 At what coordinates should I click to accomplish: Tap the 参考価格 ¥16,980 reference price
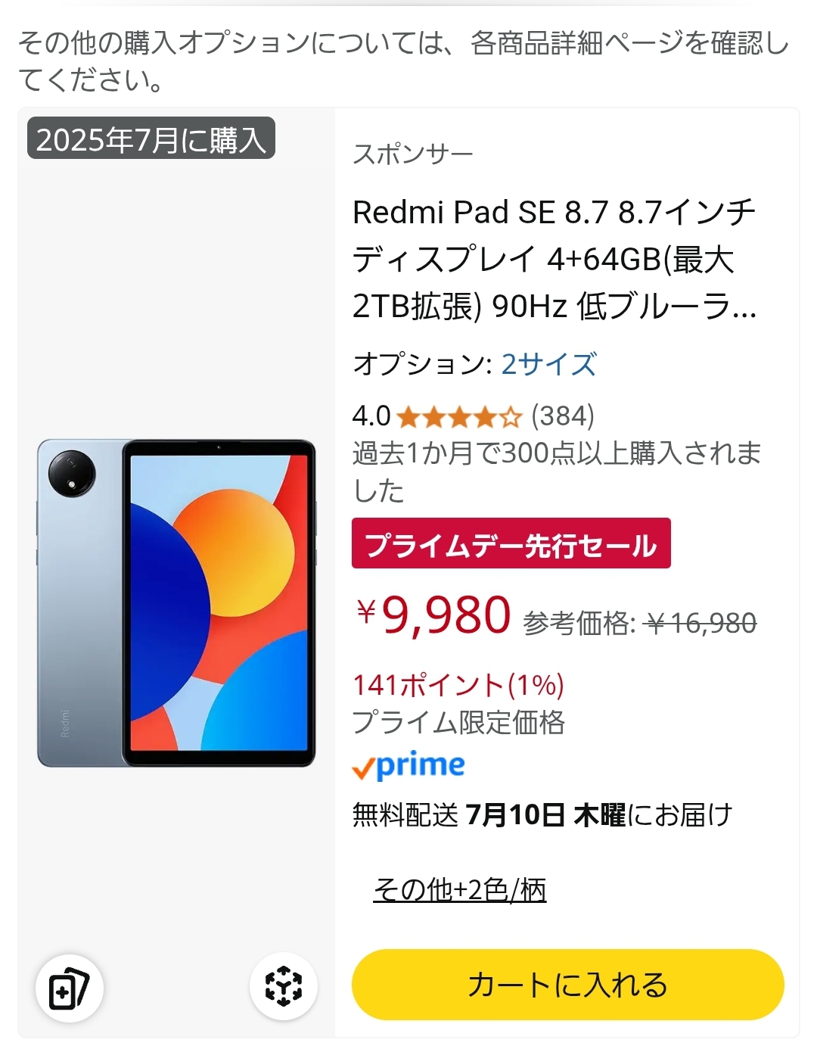tap(640, 624)
